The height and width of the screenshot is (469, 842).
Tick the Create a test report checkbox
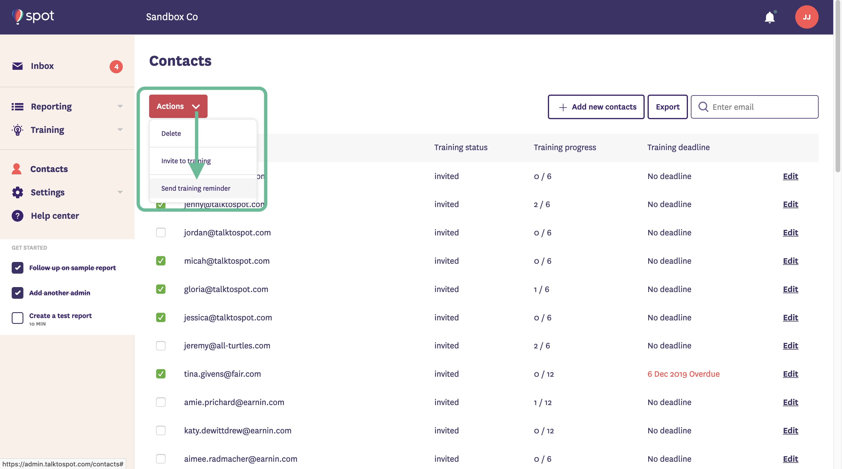click(x=17, y=318)
